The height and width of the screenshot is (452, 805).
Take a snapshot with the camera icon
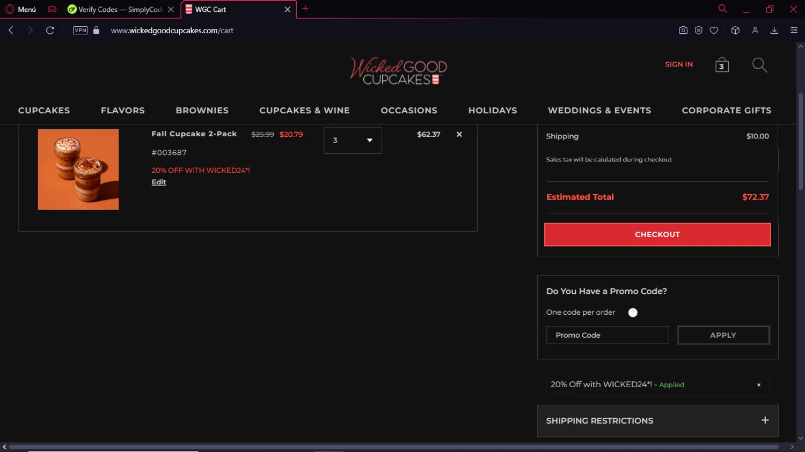click(683, 31)
